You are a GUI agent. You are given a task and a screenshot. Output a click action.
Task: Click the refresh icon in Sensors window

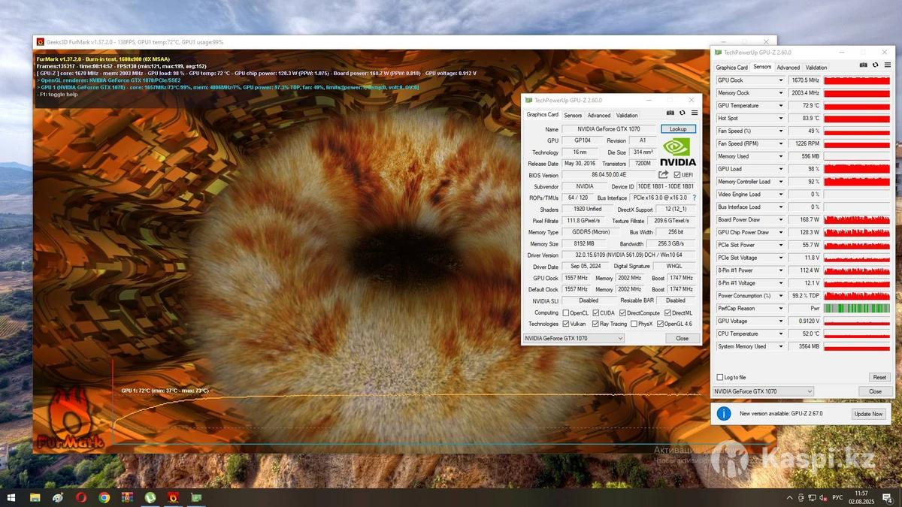point(876,65)
